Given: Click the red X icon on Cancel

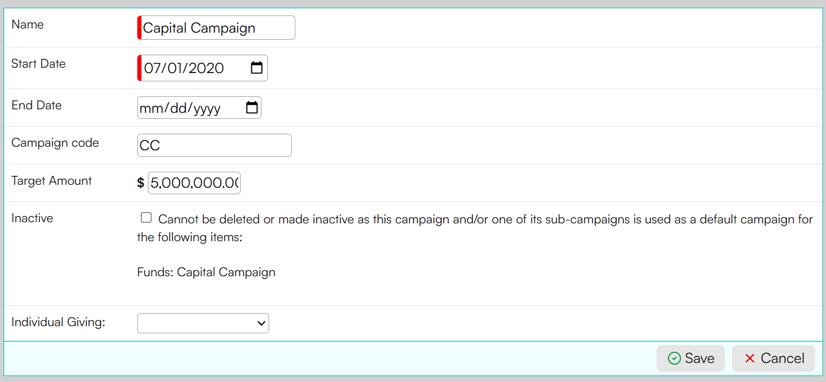Looking at the screenshot, I should pyautogui.click(x=750, y=358).
